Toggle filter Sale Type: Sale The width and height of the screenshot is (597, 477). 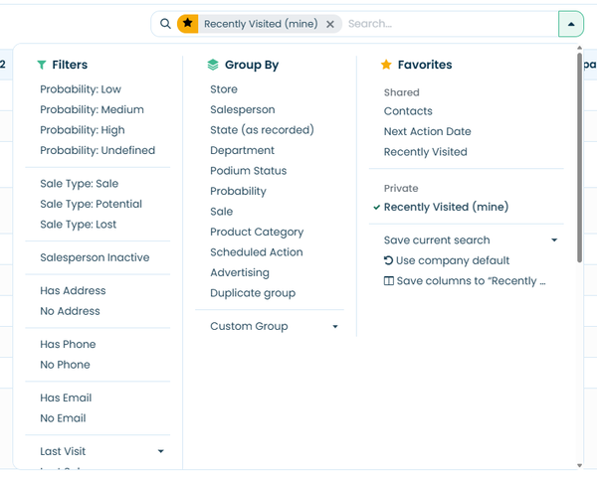80,183
